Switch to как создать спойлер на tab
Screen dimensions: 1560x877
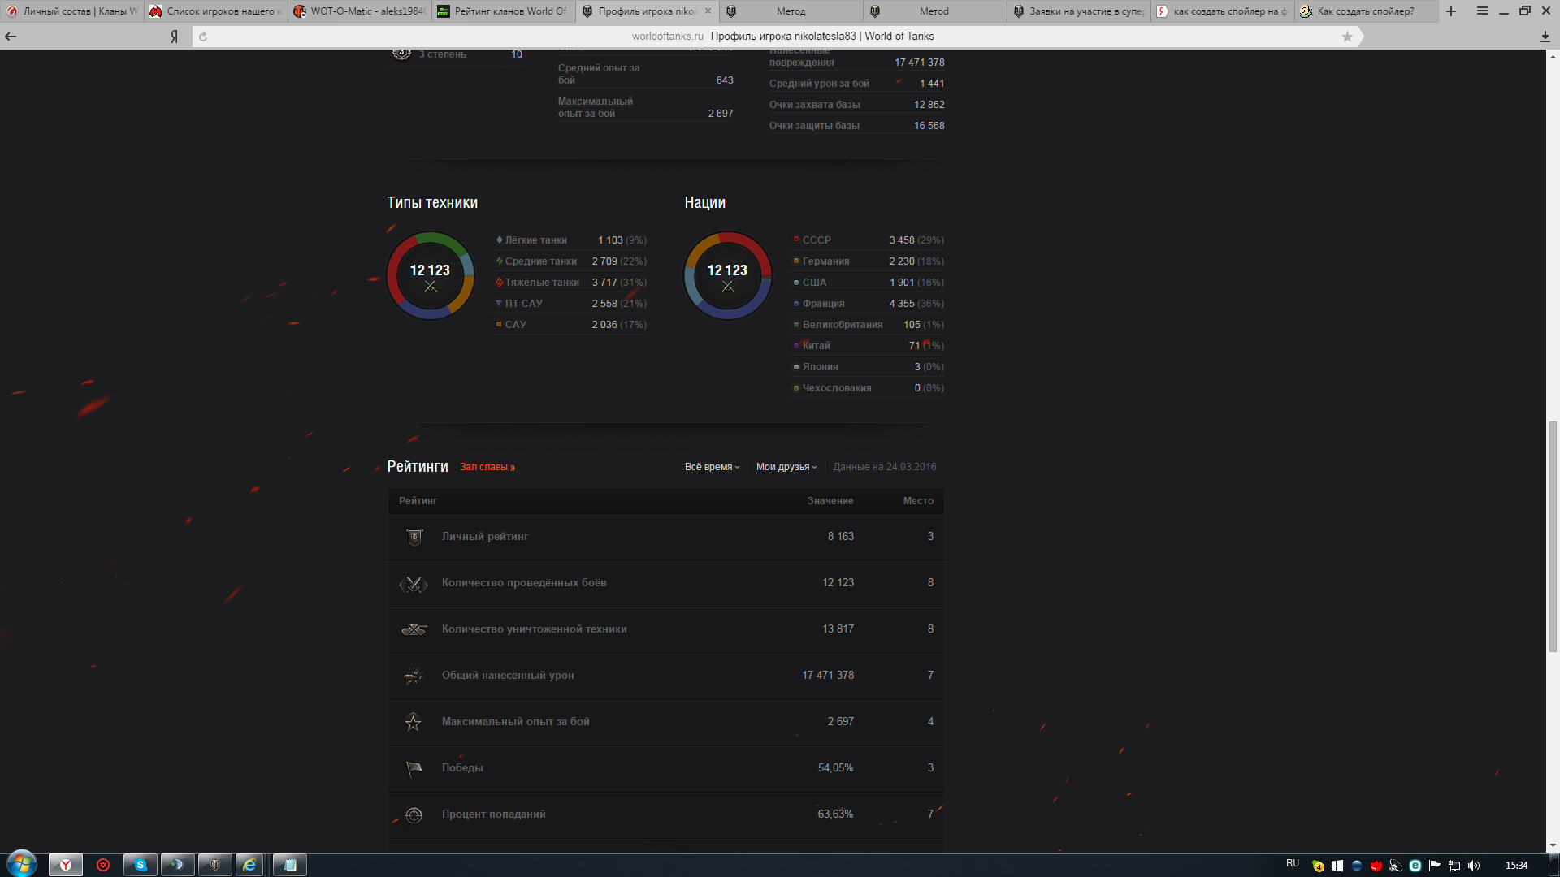pos(1223,11)
